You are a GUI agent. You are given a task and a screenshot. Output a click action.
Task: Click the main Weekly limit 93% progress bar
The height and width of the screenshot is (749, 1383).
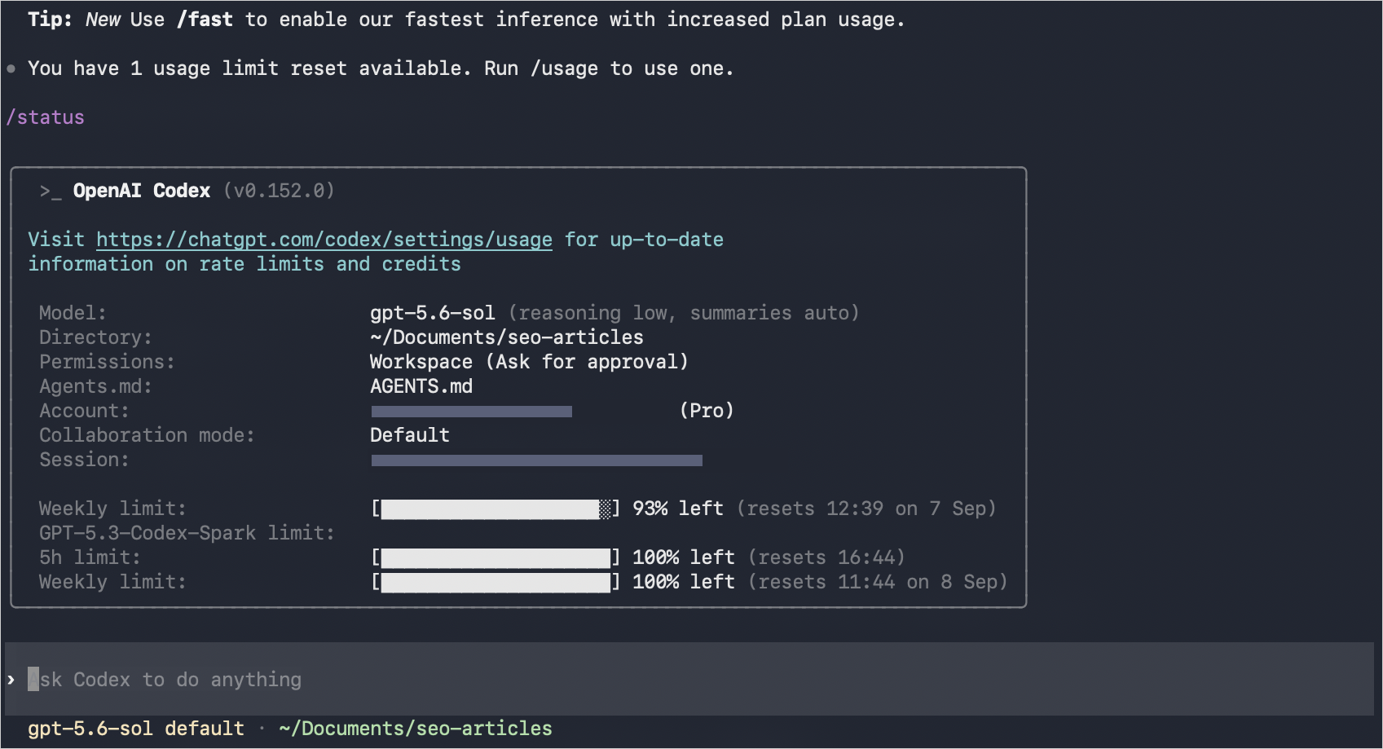(496, 509)
